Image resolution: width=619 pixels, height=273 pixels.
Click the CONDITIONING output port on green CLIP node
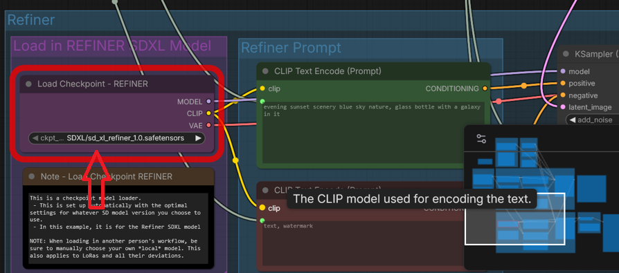click(x=485, y=88)
